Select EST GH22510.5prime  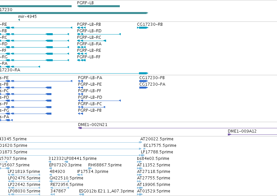pos(66,178)
